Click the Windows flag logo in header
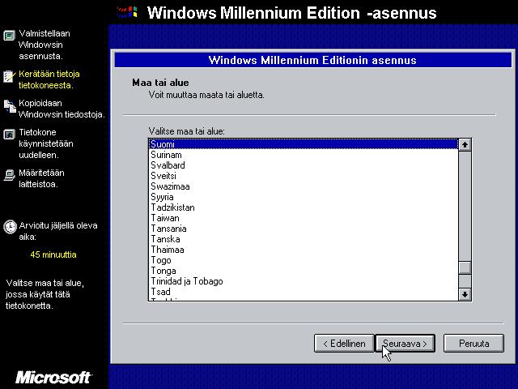This screenshot has height=389, width=518. click(x=127, y=12)
